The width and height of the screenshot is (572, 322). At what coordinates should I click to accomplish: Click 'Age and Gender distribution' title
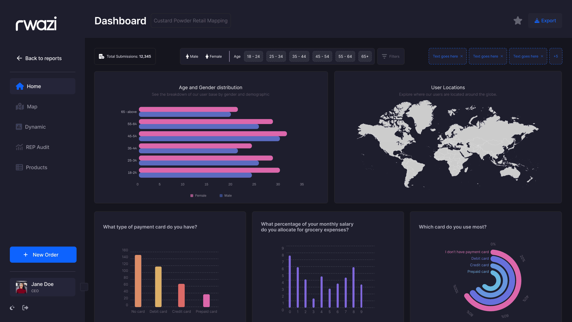point(211,87)
